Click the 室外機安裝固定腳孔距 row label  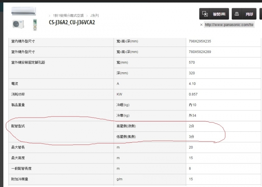28,62
